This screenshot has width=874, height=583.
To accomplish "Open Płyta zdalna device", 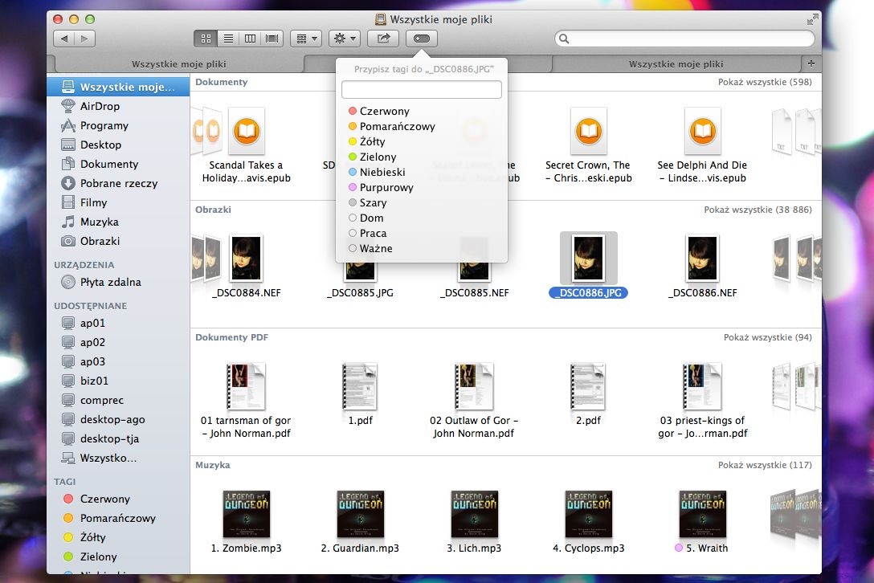I will pyautogui.click(x=118, y=282).
